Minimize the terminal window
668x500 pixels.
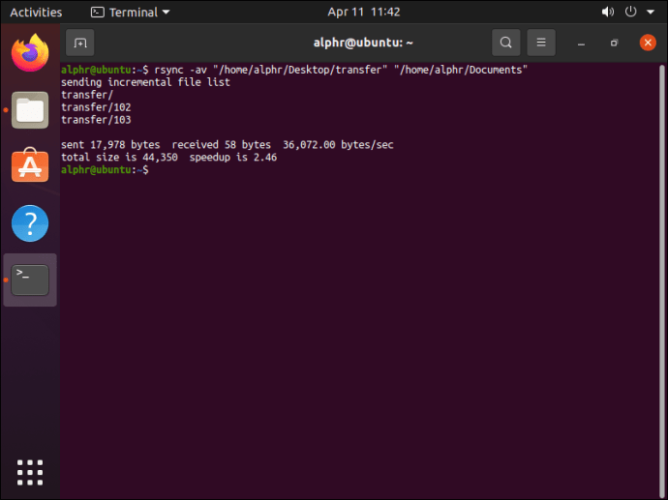click(x=581, y=43)
